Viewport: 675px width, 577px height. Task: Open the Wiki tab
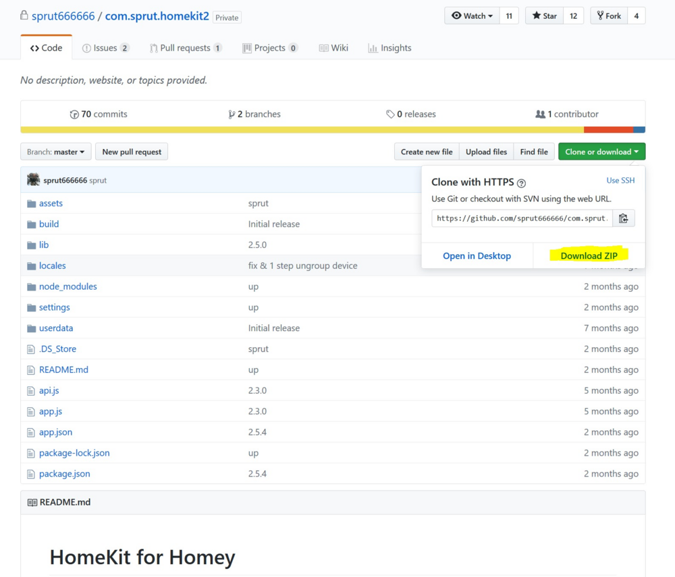pos(333,48)
